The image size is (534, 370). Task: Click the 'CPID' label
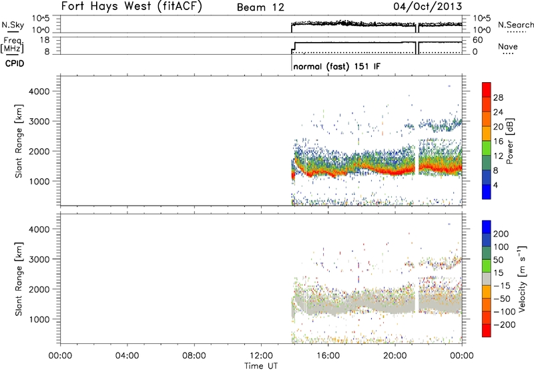(x=15, y=63)
